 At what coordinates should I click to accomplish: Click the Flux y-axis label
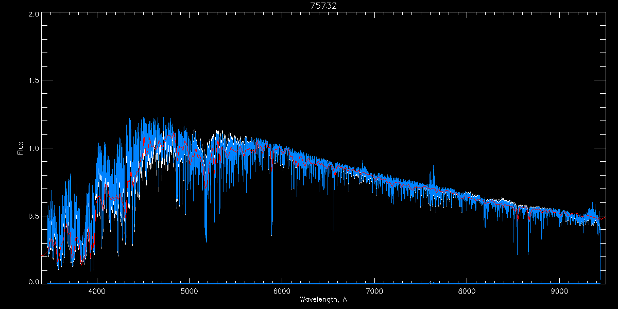(21, 148)
